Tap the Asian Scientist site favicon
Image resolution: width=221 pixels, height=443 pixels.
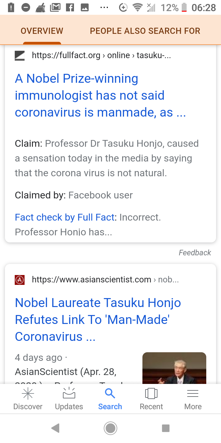coord(20,280)
